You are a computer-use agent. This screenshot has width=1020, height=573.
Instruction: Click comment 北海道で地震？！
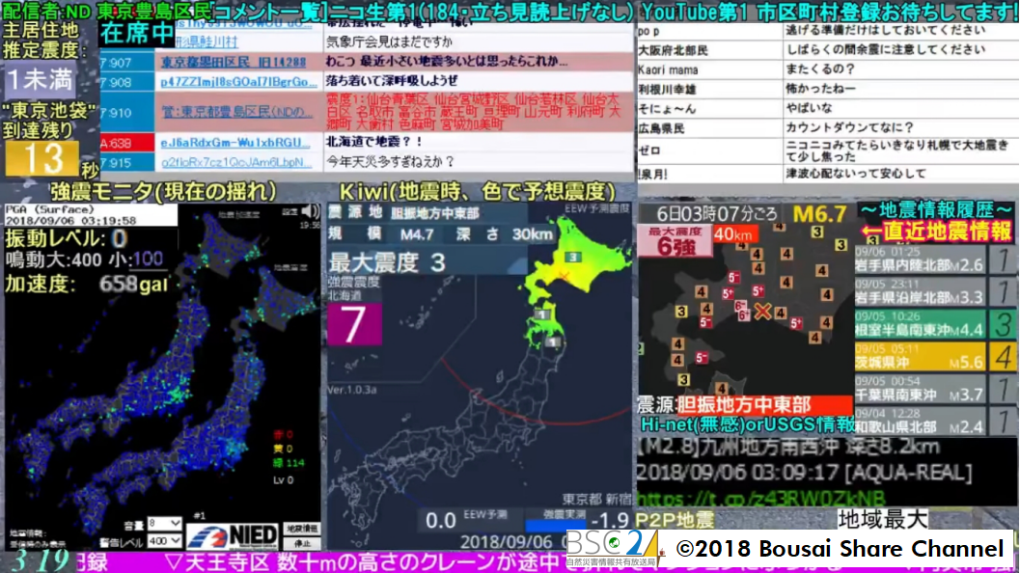coord(374,141)
